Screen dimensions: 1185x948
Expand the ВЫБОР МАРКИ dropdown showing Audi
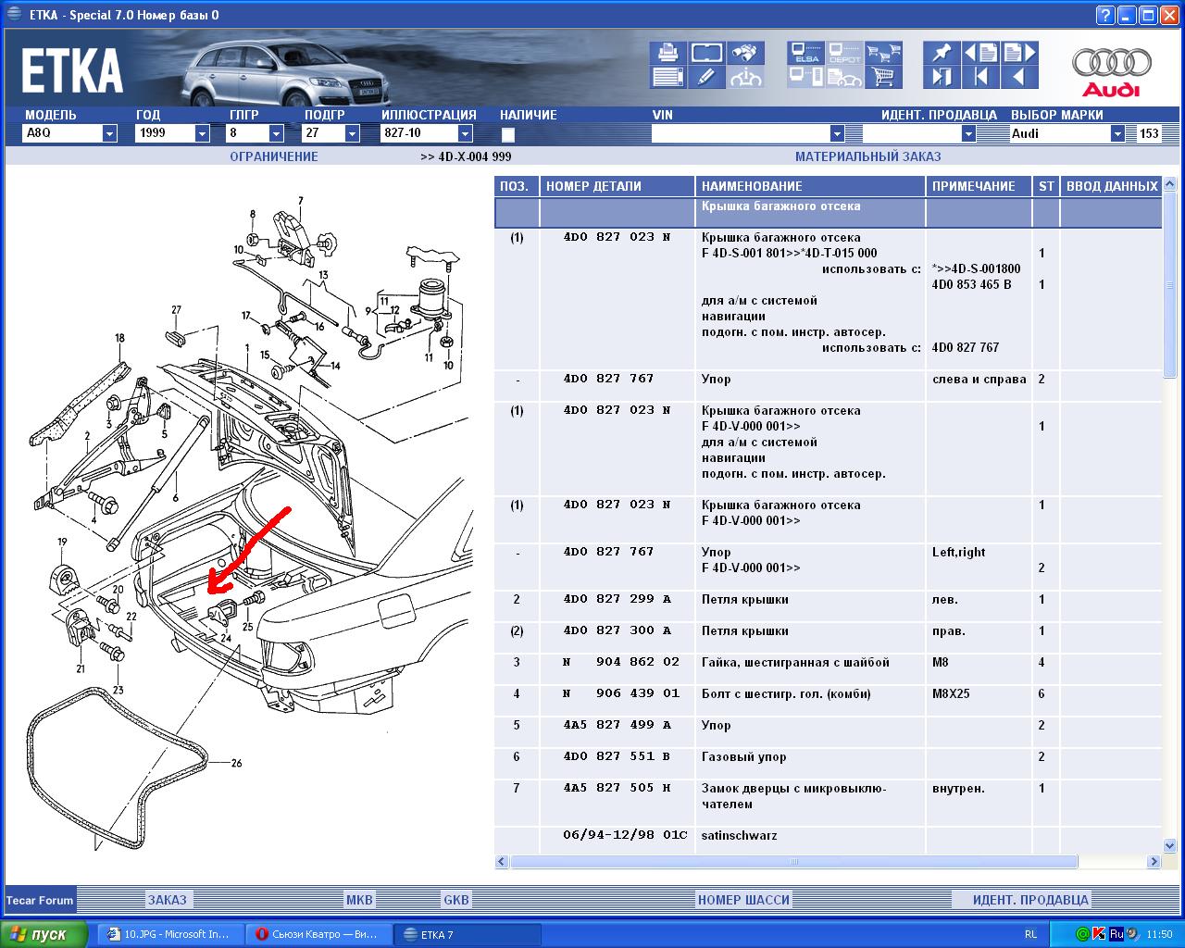tap(1116, 133)
